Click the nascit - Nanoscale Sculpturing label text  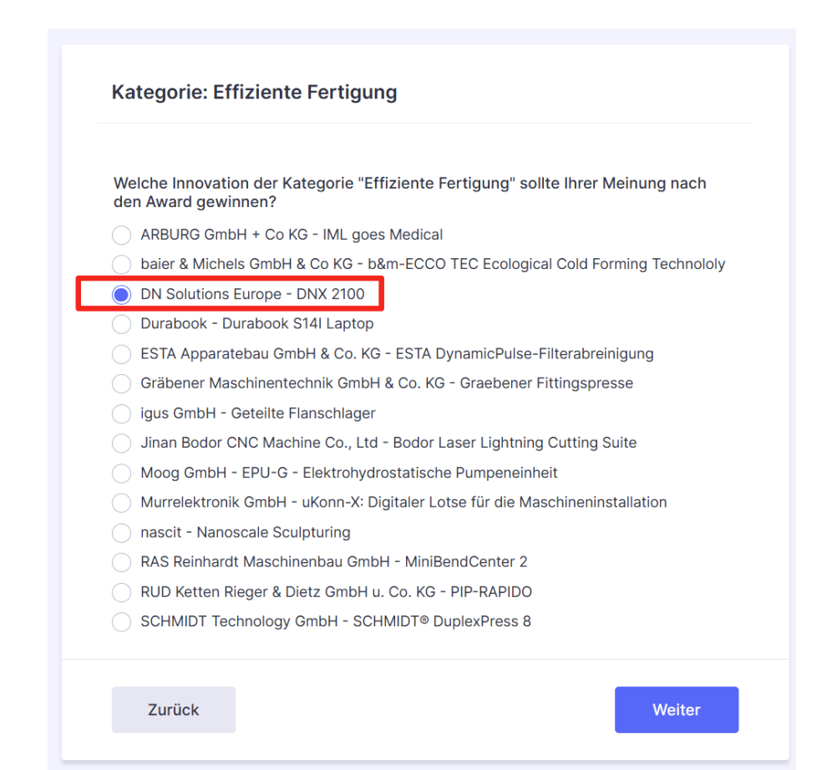point(246,532)
